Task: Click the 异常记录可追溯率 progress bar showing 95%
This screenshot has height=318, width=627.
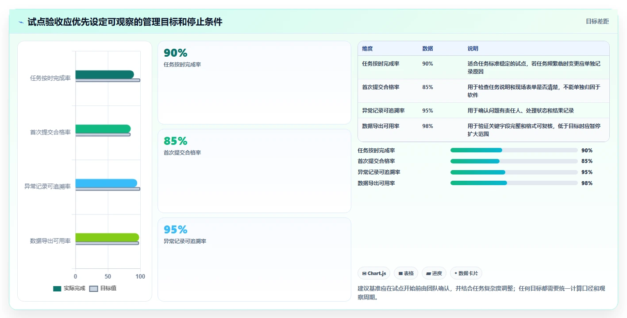Action: click(x=514, y=172)
